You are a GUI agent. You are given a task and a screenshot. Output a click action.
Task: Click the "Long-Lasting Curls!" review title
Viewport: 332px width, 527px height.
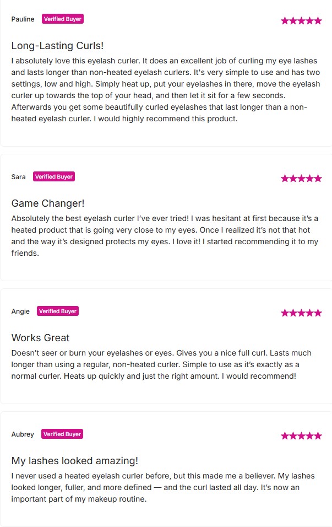coord(57,46)
